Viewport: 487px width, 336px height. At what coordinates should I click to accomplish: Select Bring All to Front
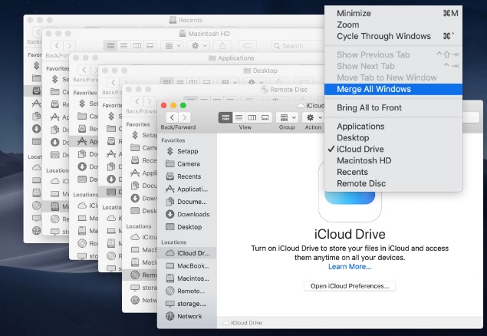click(393, 107)
